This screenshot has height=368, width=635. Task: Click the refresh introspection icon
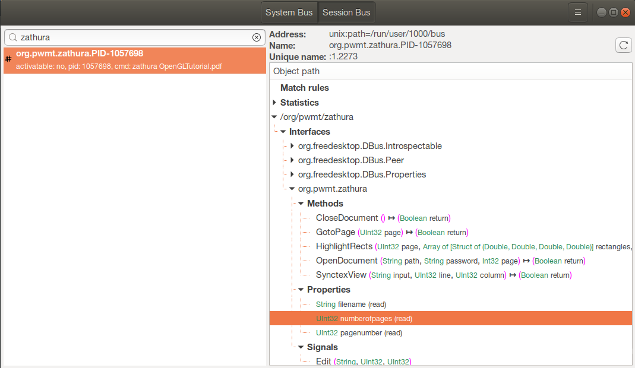[624, 45]
